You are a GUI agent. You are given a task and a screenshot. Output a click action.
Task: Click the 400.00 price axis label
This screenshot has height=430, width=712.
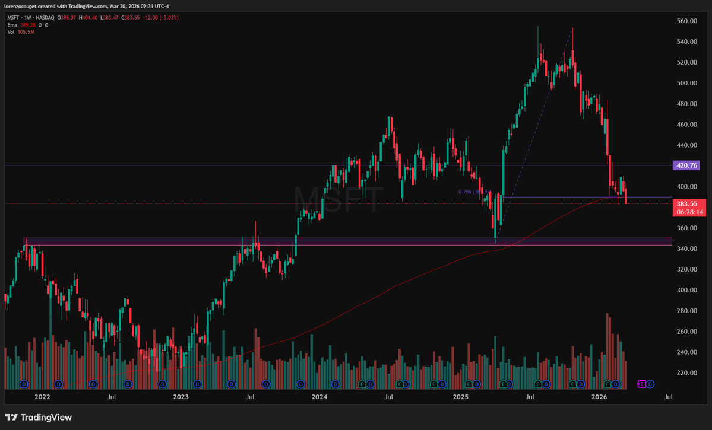click(x=686, y=186)
